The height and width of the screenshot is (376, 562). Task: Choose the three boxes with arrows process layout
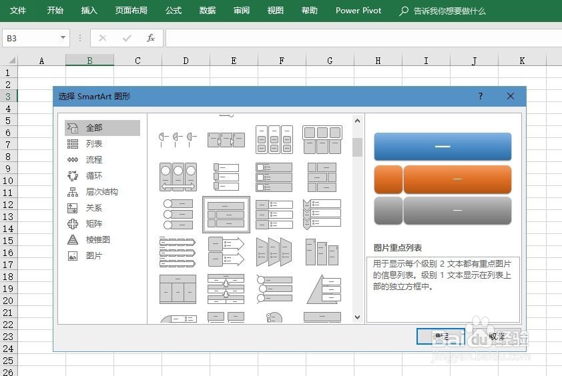(x=226, y=139)
